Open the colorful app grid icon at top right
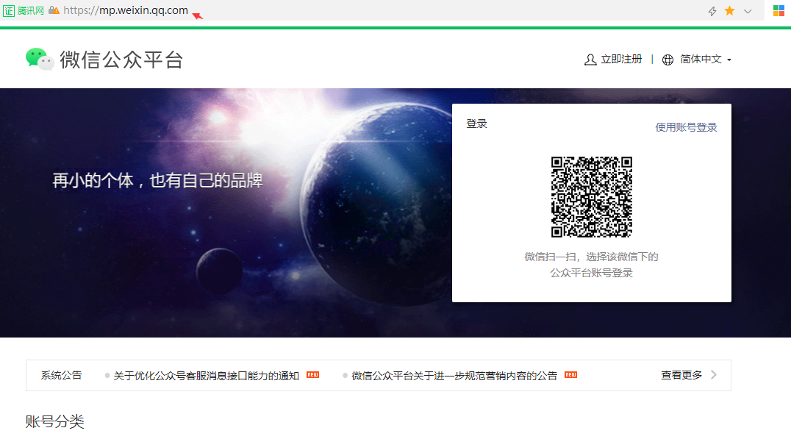Image resolution: width=791 pixels, height=439 pixels. click(x=777, y=11)
